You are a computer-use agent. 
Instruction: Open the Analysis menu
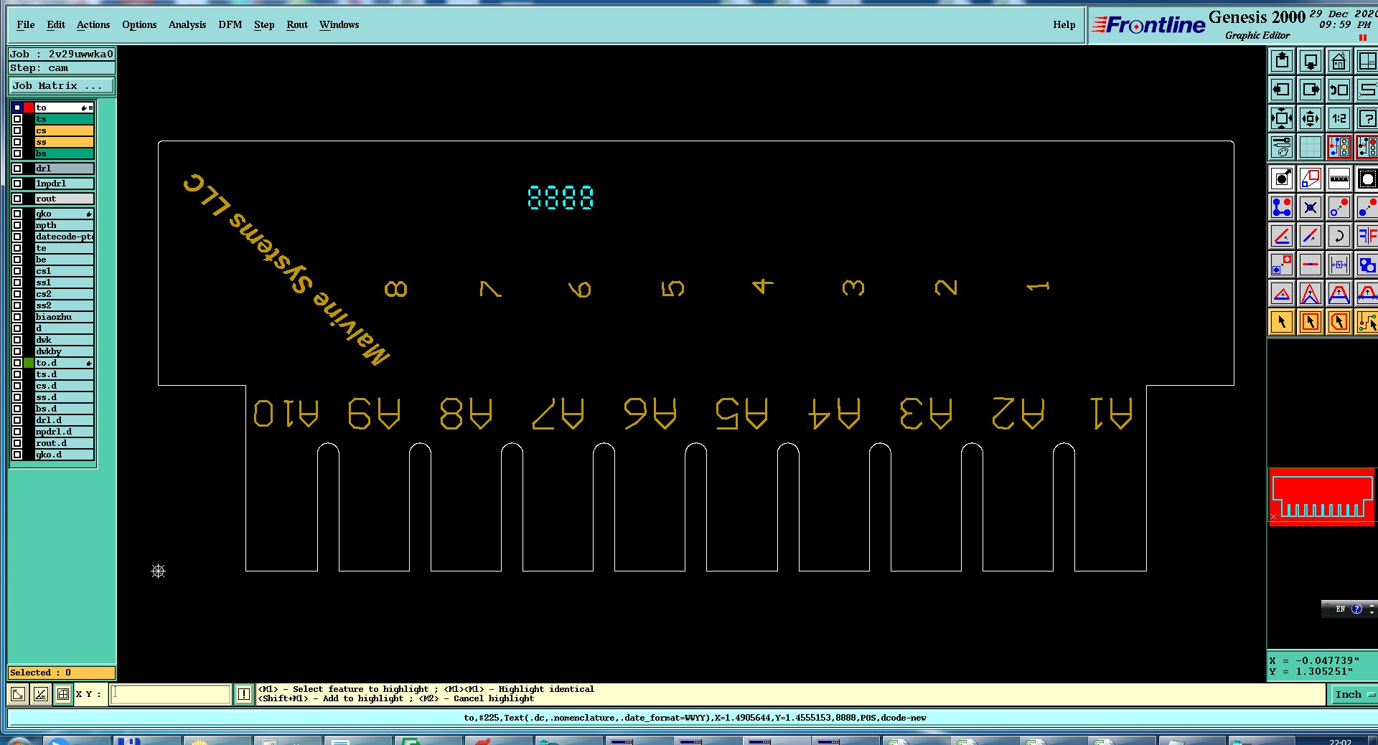pyautogui.click(x=187, y=24)
